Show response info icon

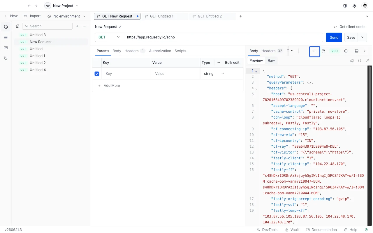(x=346, y=51)
